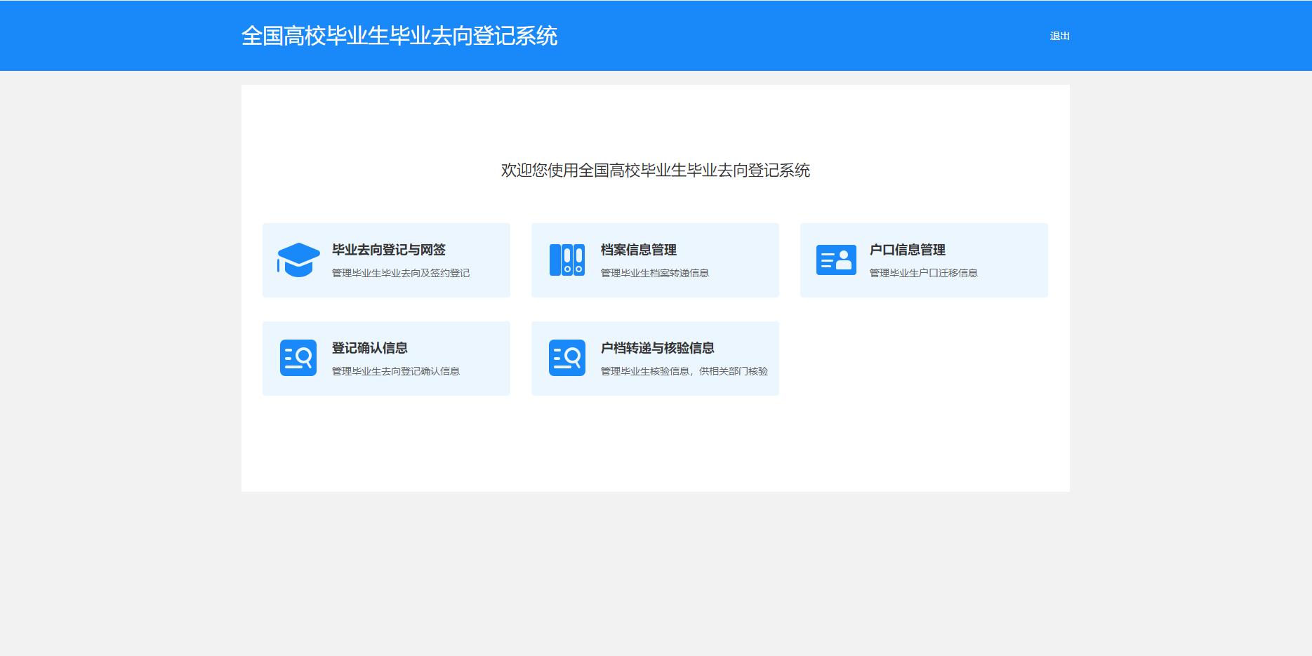1312x656 pixels.
Task: Click the 户档转递与核验信息 search-list icon
Action: click(566, 358)
